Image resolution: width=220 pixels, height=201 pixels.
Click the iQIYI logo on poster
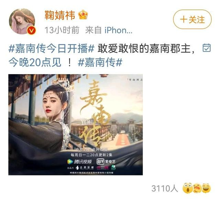[x=106, y=162]
